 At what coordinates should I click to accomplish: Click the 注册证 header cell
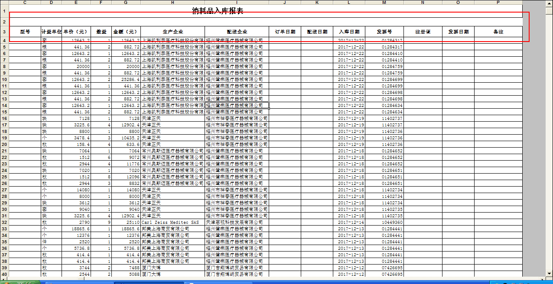[423, 32]
